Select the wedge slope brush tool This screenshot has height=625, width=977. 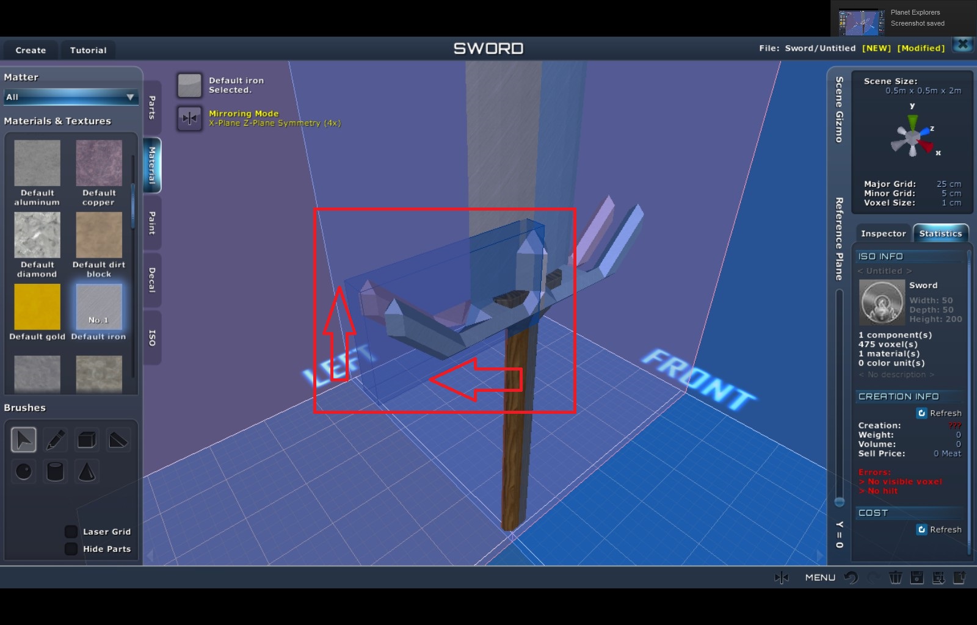118,439
